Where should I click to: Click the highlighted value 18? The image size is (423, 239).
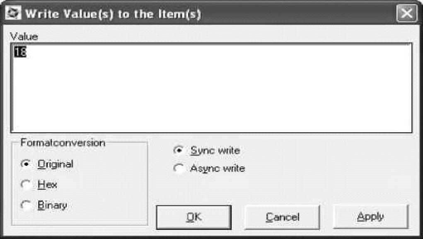point(20,52)
